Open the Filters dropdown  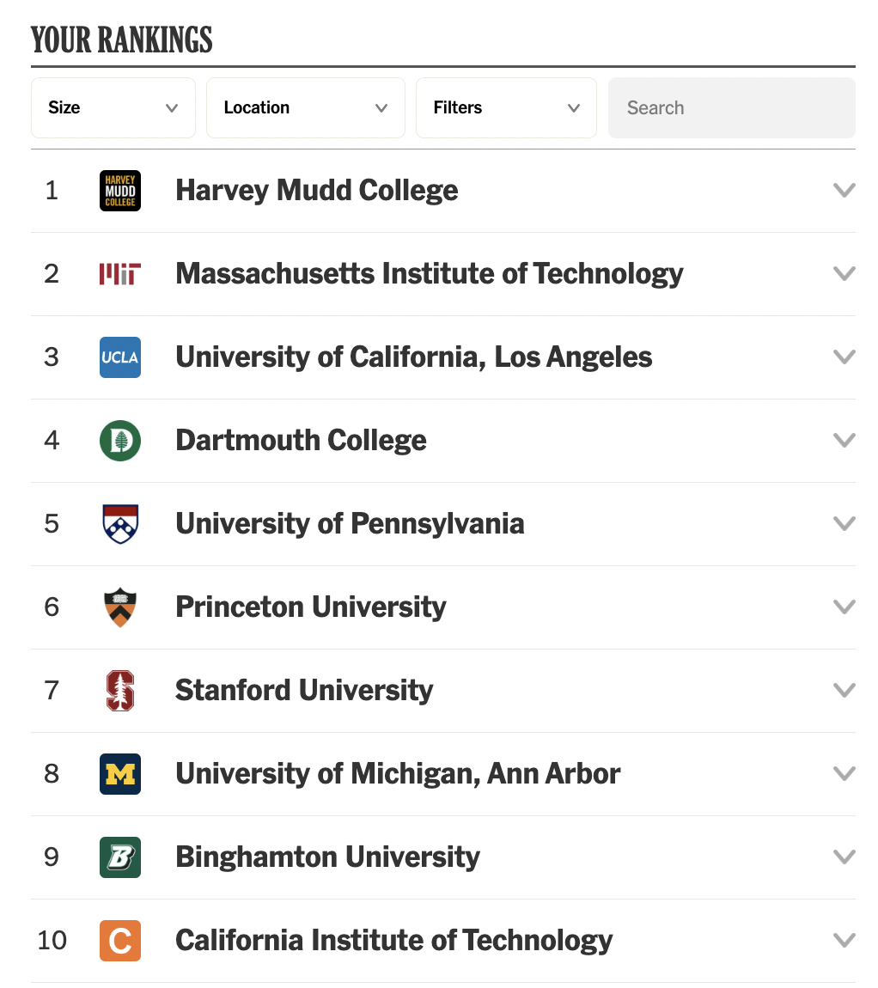click(506, 108)
